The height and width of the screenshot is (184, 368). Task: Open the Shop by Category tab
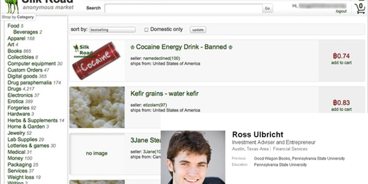click(18, 17)
